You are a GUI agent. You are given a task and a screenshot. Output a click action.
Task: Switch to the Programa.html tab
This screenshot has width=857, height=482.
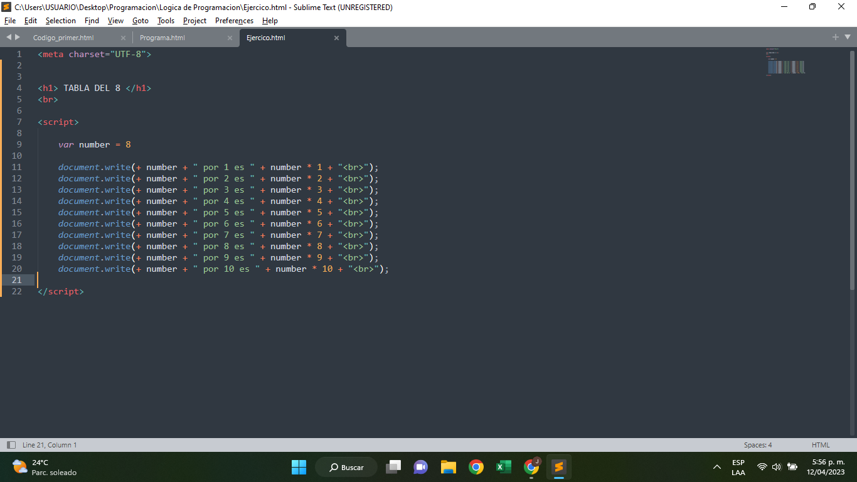162,38
